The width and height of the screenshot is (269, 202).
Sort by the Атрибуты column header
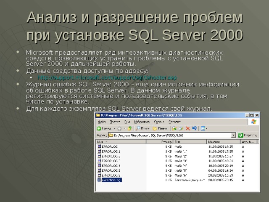249,142
